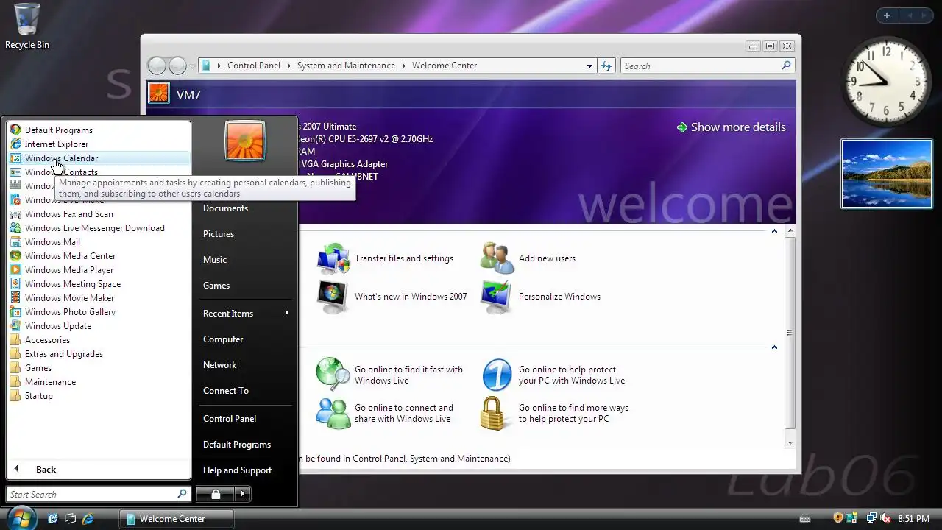The height and width of the screenshot is (530, 942).
Task: Open Documents from the Start menu
Action: 245,208
